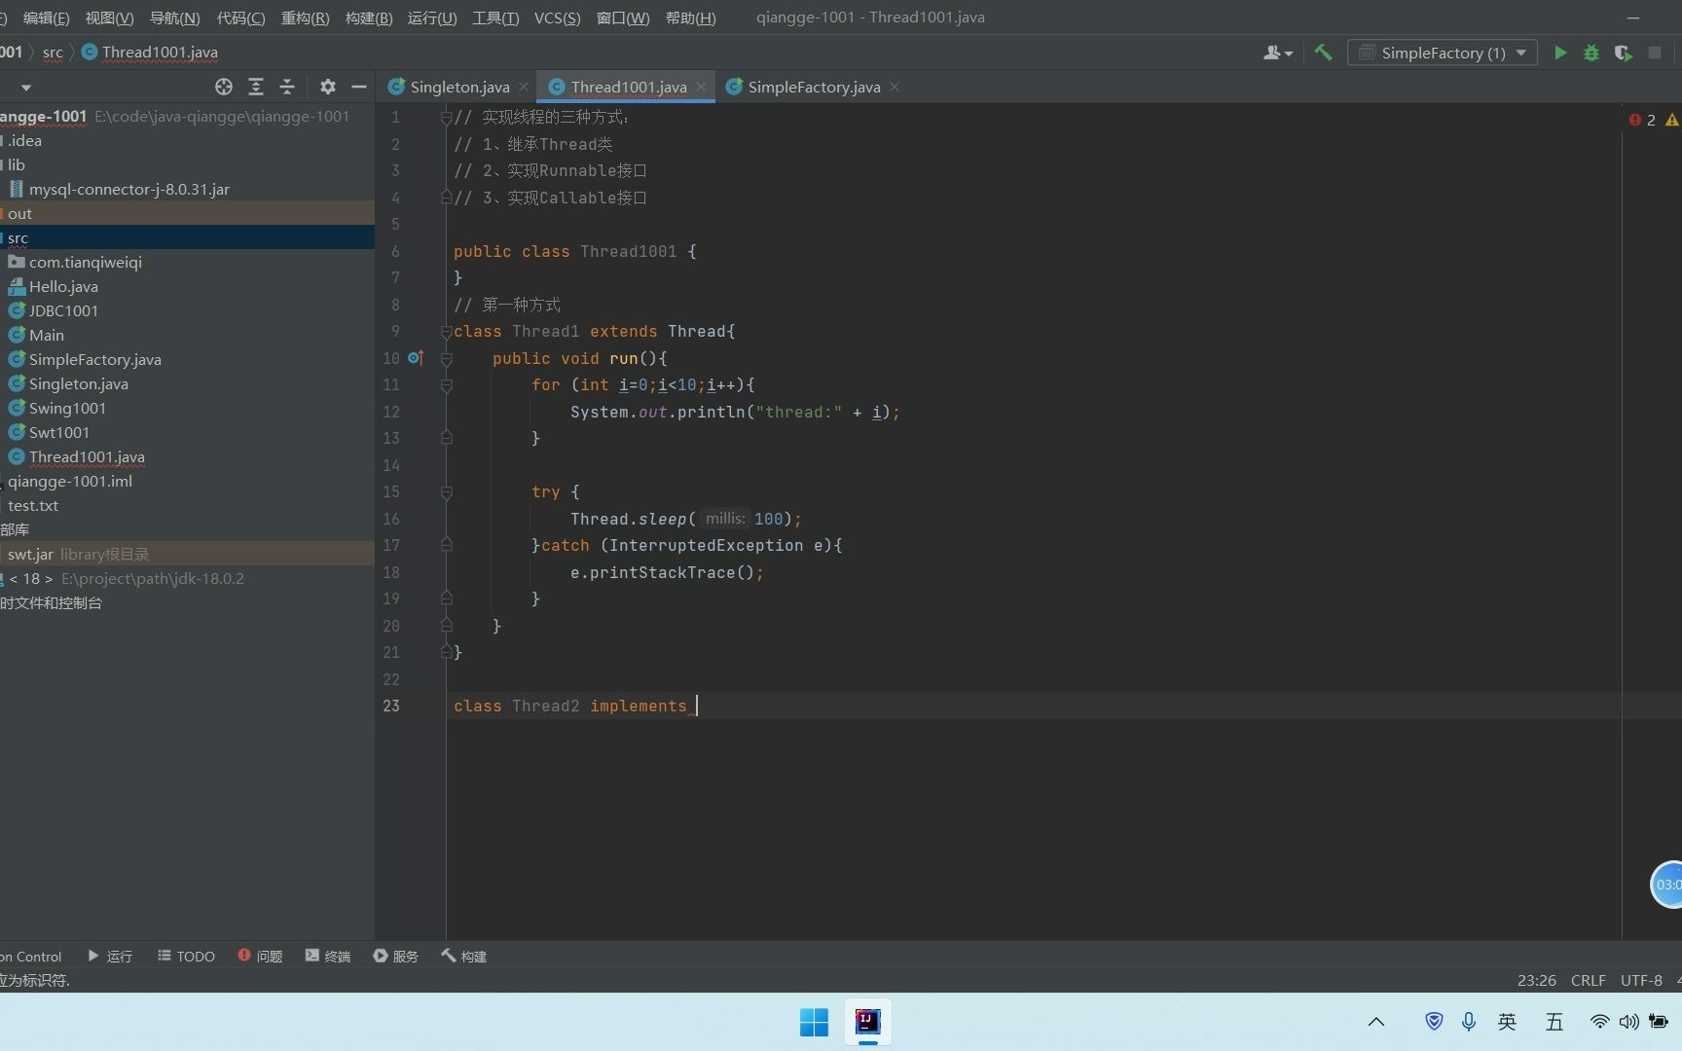
Task: Hide the project panel with minus icon
Action: tap(359, 87)
